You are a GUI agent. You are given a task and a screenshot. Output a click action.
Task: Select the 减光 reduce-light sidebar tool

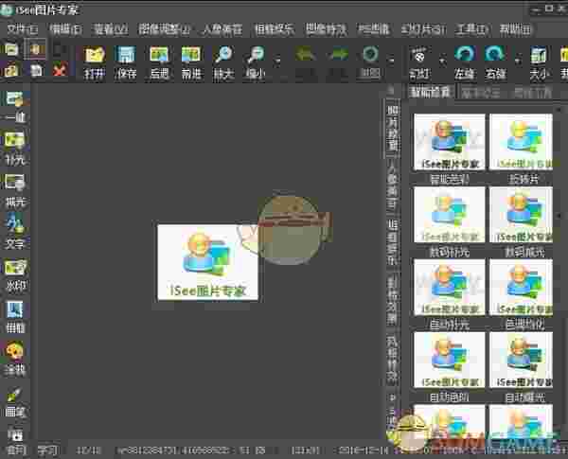tap(15, 190)
